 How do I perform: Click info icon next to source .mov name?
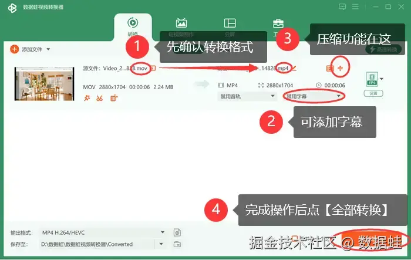153,69
